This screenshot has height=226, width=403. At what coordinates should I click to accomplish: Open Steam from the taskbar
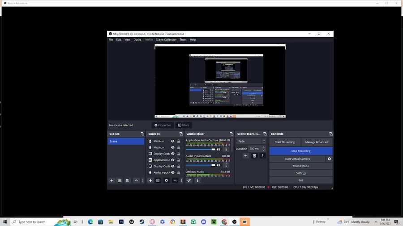point(142,222)
